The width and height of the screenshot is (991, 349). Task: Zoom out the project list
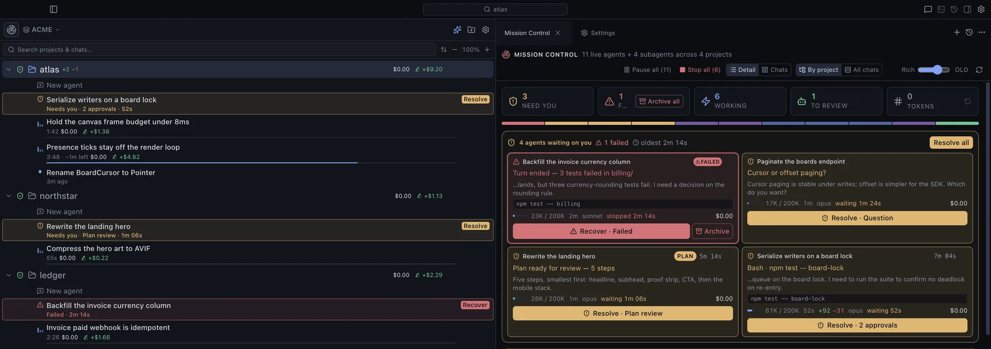(455, 50)
